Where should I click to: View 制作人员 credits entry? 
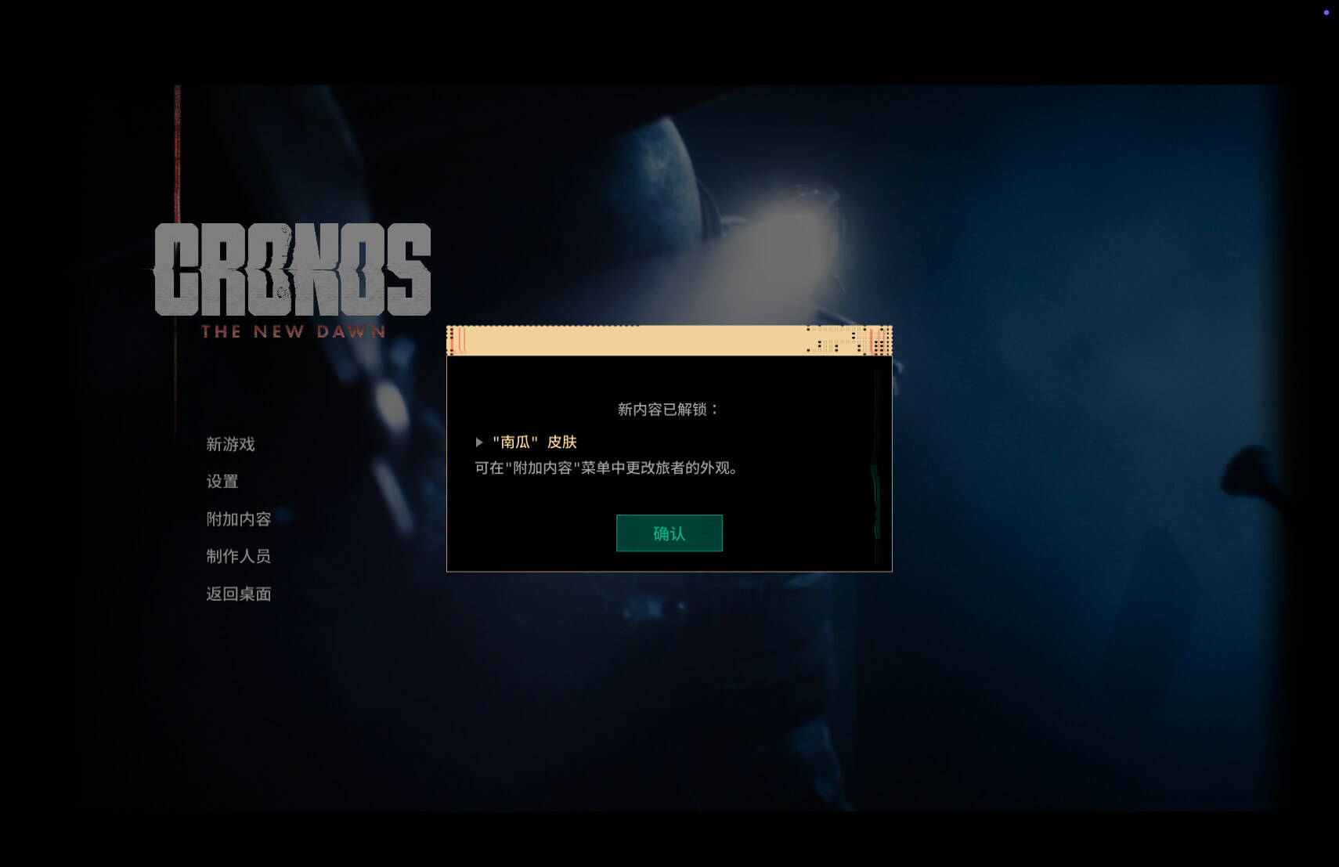238,556
